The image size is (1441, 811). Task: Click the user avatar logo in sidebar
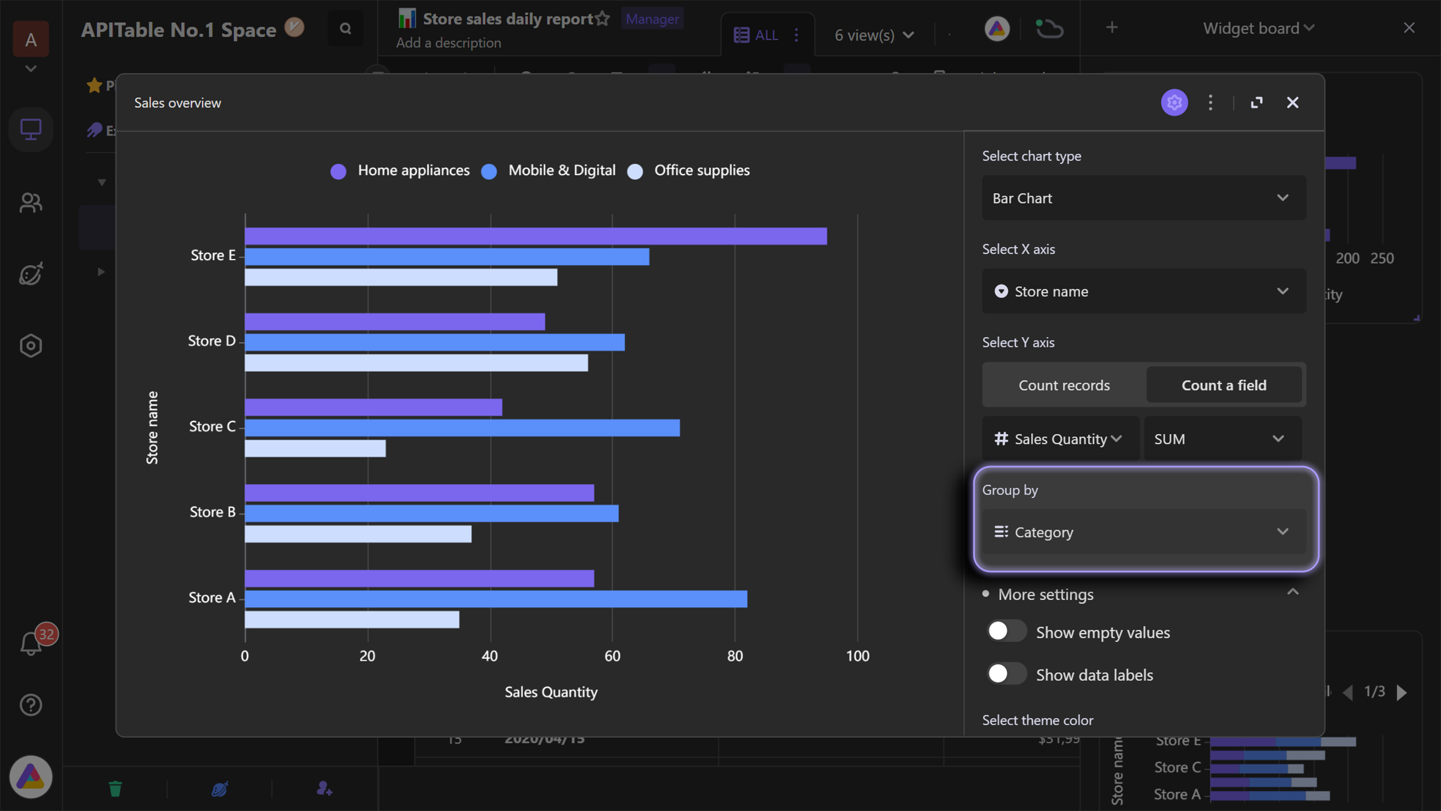31,778
